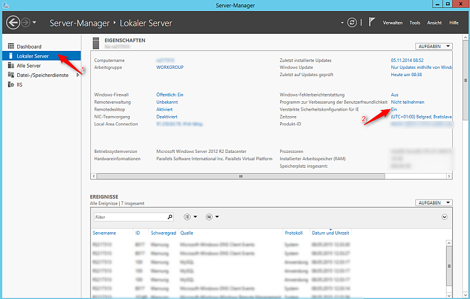Click the Datei-/Speicherdienste icon
The image size is (470, 299).
[11, 75]
